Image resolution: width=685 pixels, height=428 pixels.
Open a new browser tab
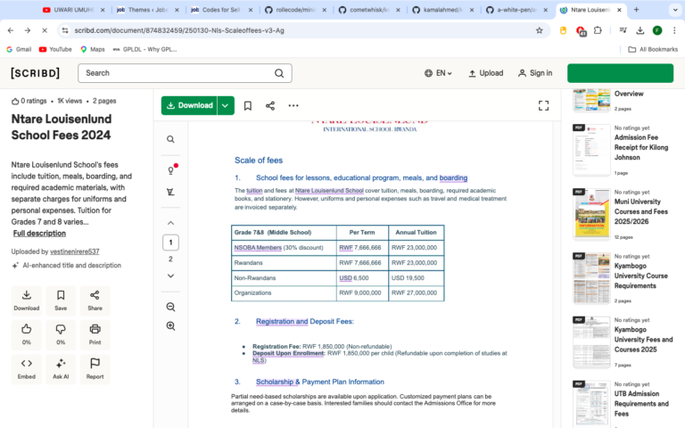637,10
